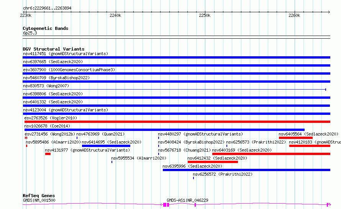Image resolution: width=341 pixels, height=209 pixels.
Task: Click the nsv4120183 variant label
Action: [x=315, y=142]
